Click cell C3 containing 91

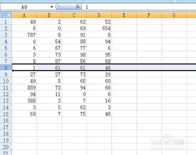click(x=74, y=35)
